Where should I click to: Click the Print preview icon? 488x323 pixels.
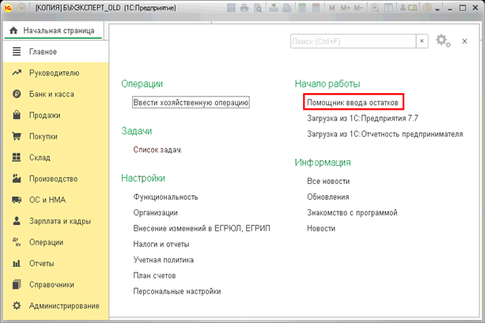tap(258, 8)
